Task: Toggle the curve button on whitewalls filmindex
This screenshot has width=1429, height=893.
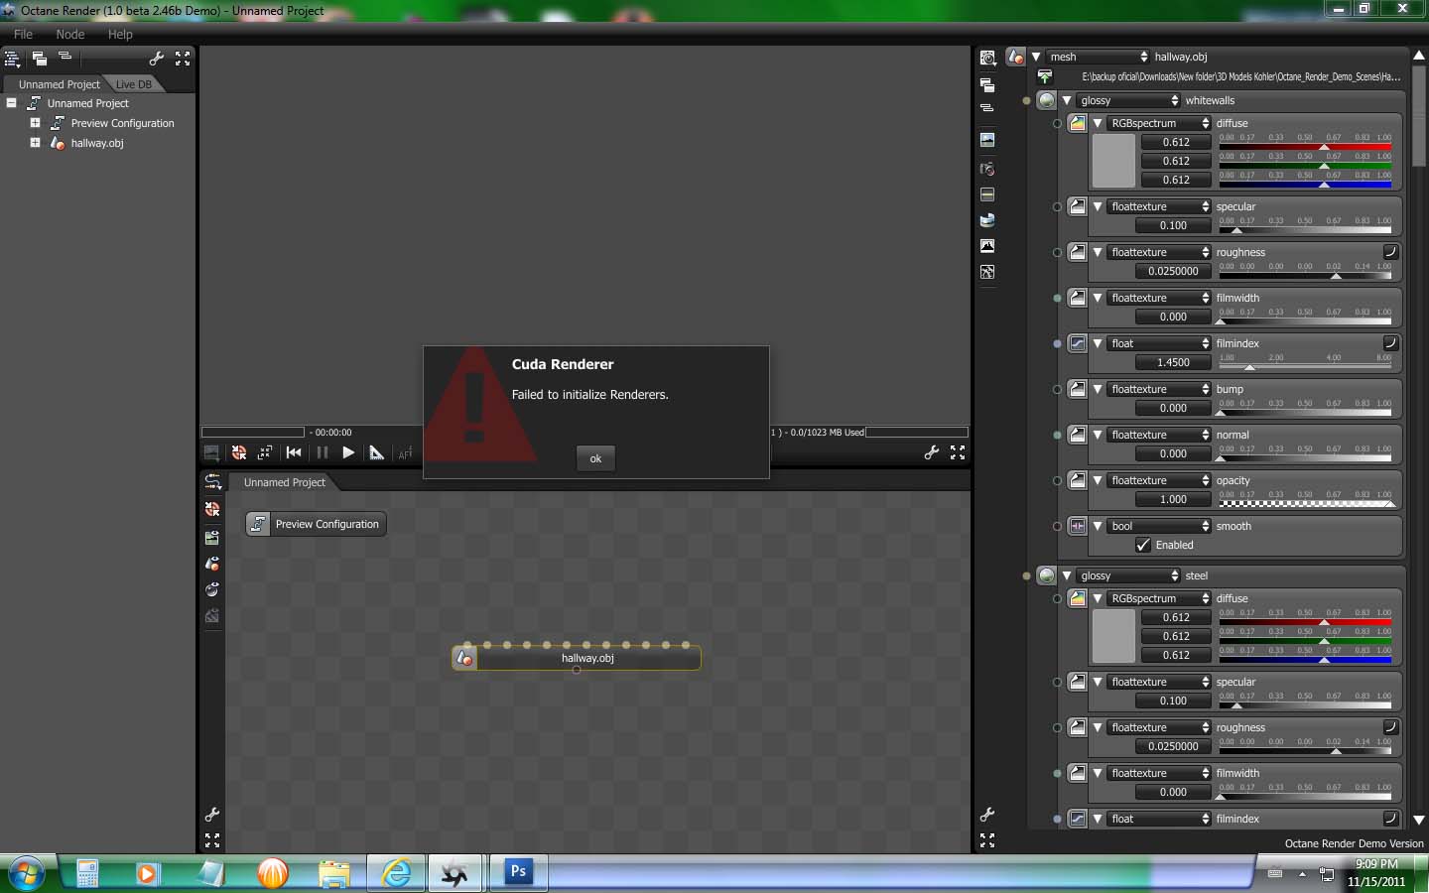Action: [1390, 343]
